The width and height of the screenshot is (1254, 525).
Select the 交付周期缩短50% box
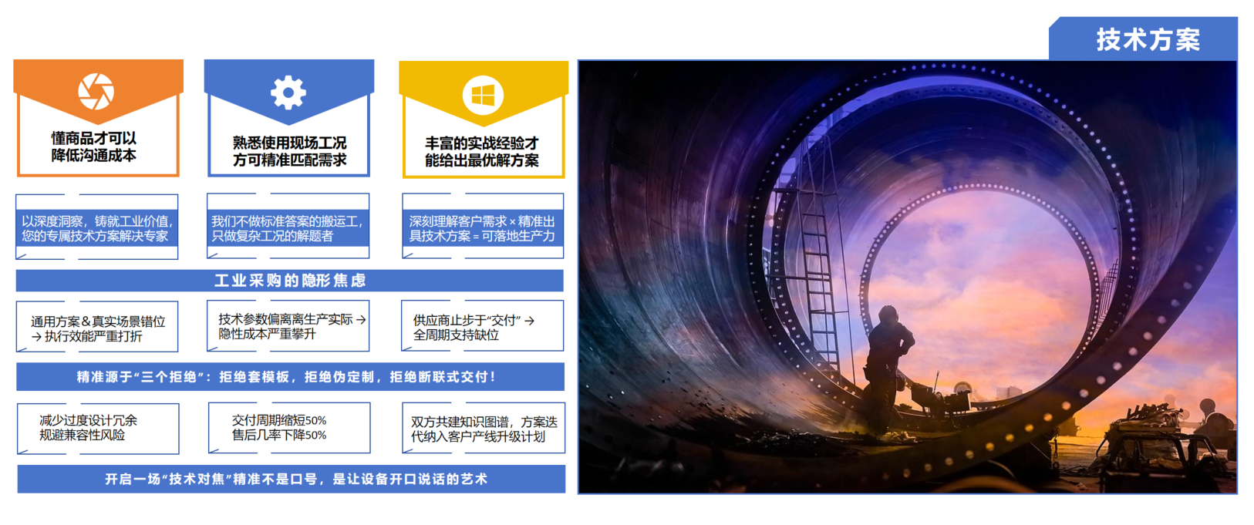[x=288, y=427]
